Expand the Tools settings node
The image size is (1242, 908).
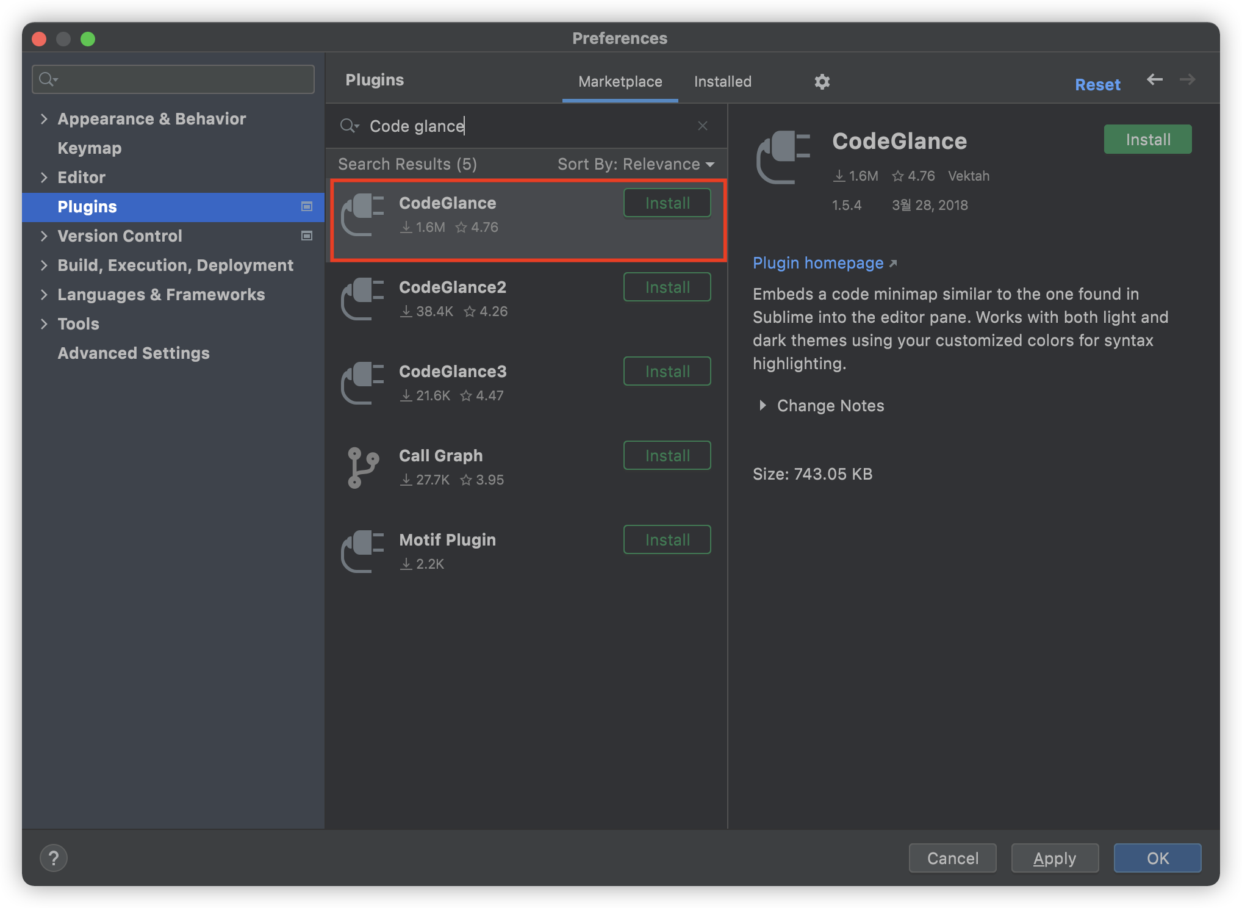(x=44, y=324)
